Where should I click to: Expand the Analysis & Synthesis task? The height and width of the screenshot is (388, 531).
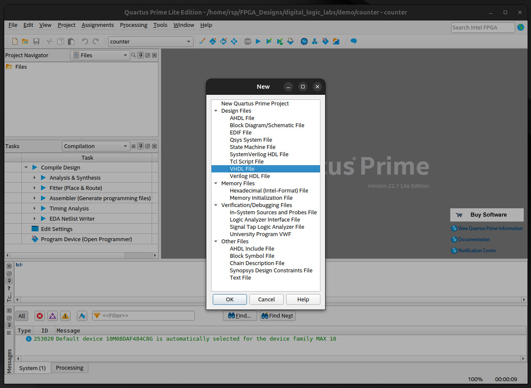click(x=35, y=178)
